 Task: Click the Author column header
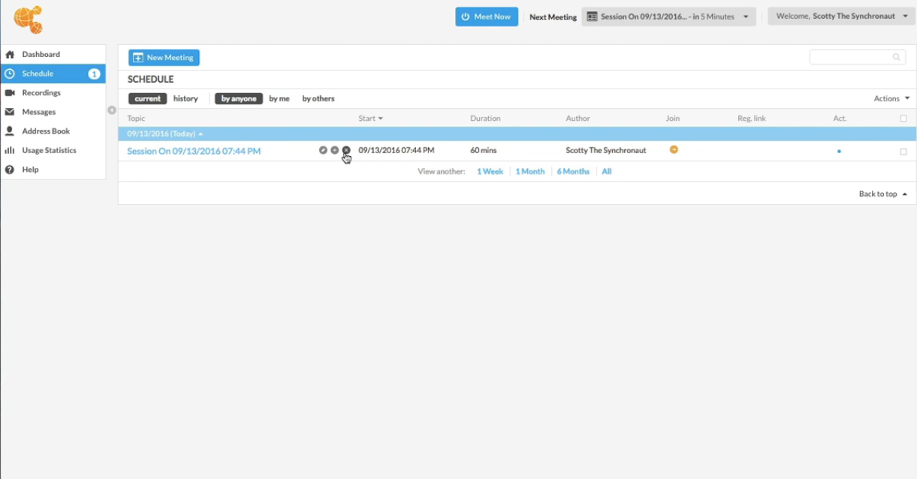[578, 119]
